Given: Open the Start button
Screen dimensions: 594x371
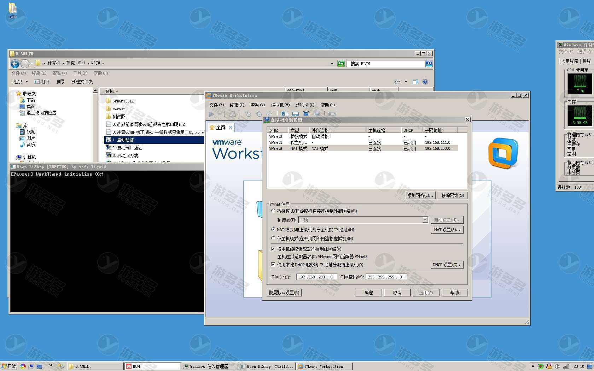Looking at the screenshot, I should [9, 366].
